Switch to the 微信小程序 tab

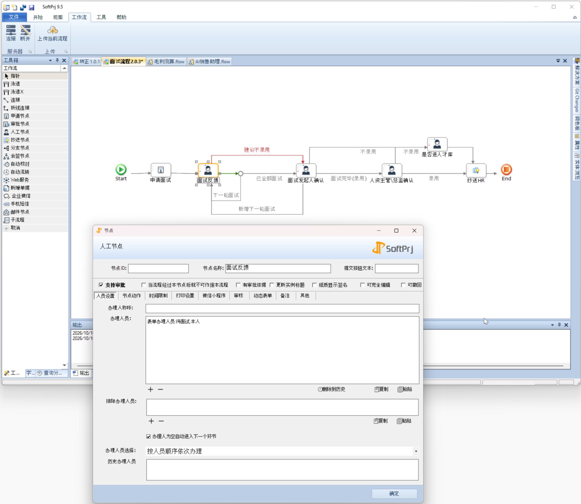click(214, 296)
